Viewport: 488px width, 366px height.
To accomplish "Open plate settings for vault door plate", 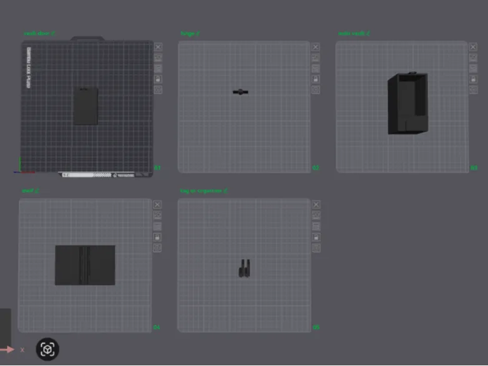I will pos(158,90).
